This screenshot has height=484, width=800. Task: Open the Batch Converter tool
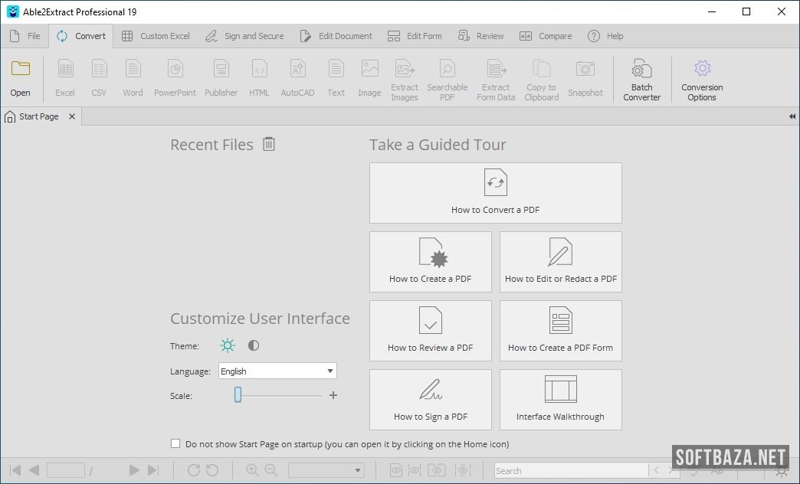pos(641,70)
